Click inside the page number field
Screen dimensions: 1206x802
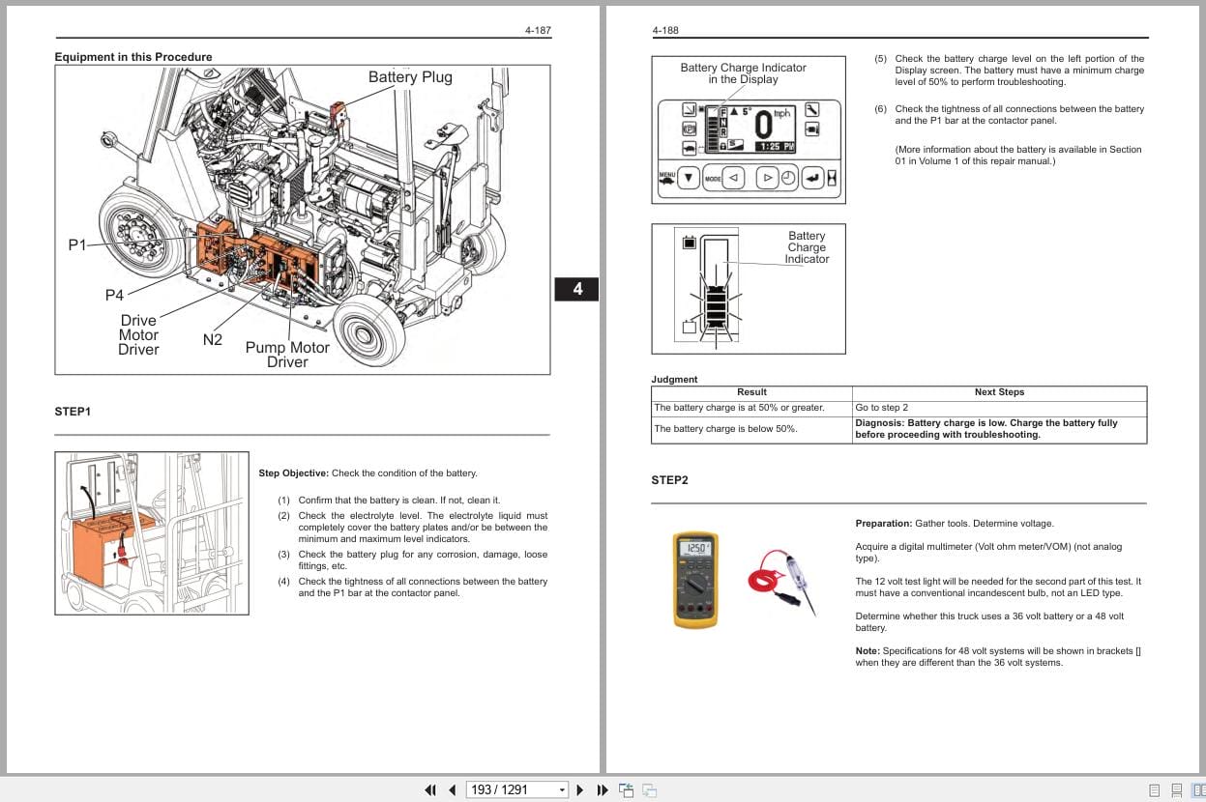pos(503,789)
